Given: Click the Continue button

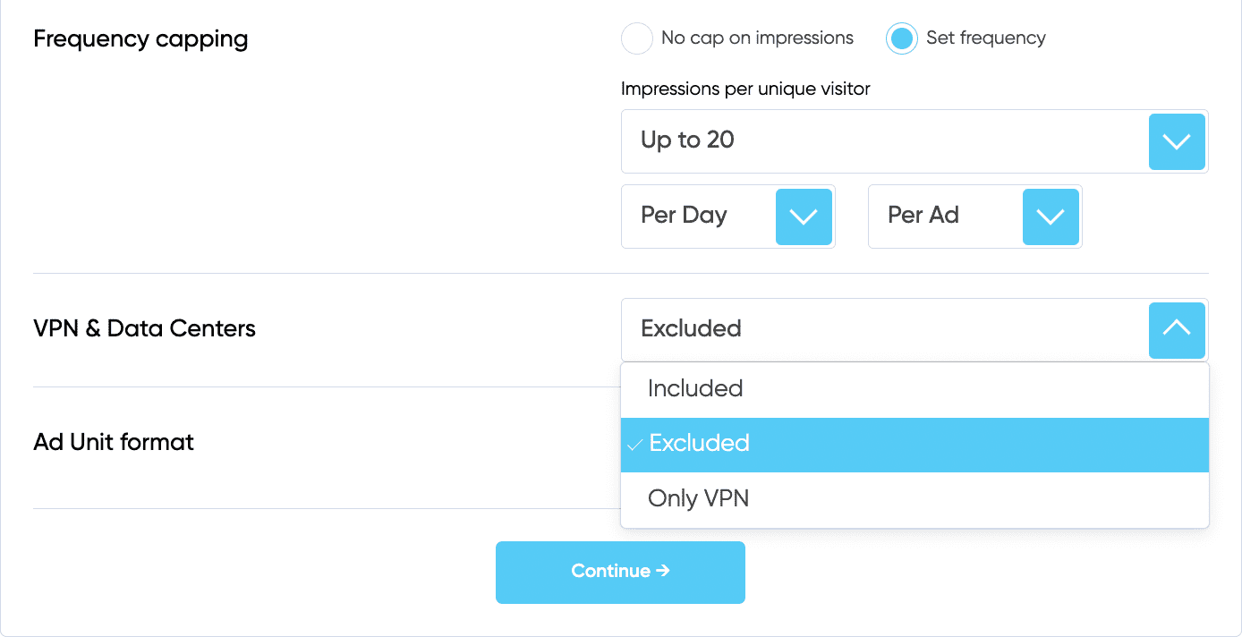Looking at the screenshot, I should click(x=620, y=572).
